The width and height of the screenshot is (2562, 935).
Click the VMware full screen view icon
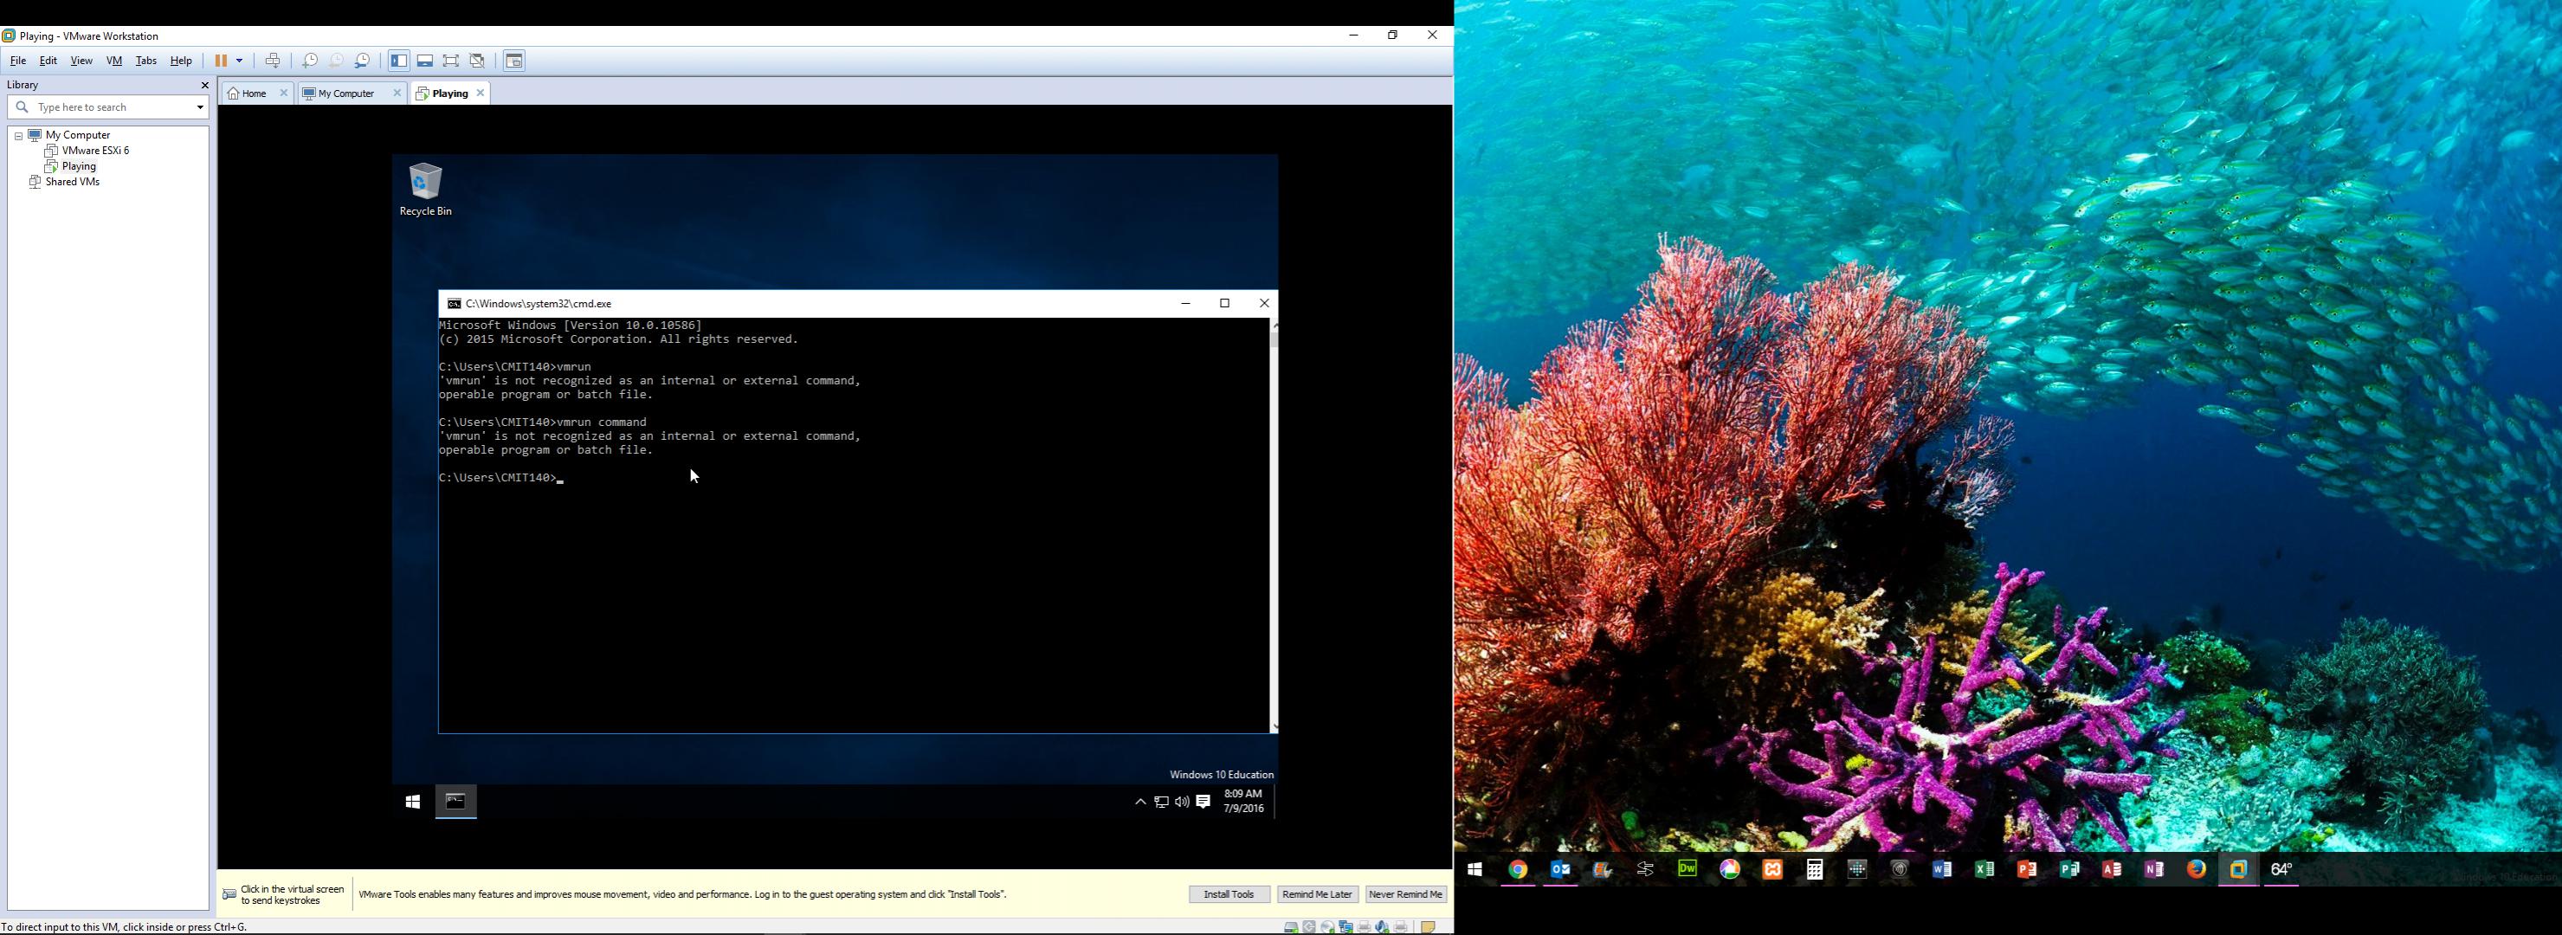point(451,61)
